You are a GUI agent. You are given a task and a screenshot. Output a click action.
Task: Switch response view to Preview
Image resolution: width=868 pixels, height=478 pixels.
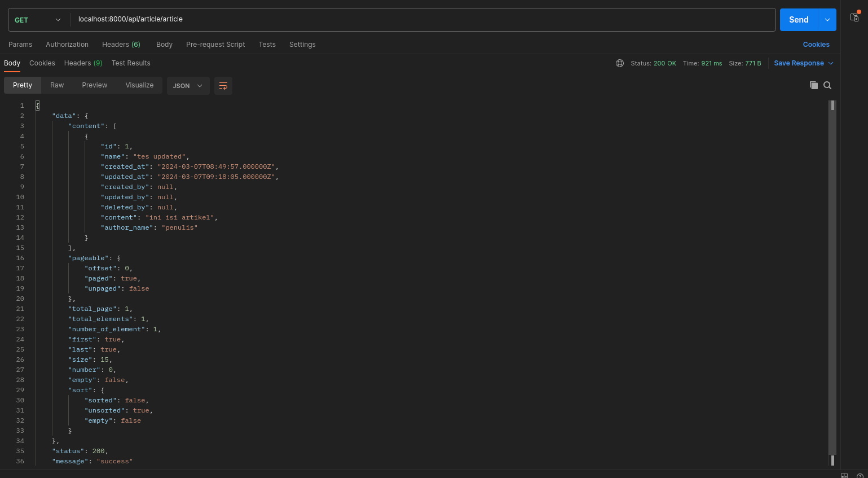click(94, 85)
